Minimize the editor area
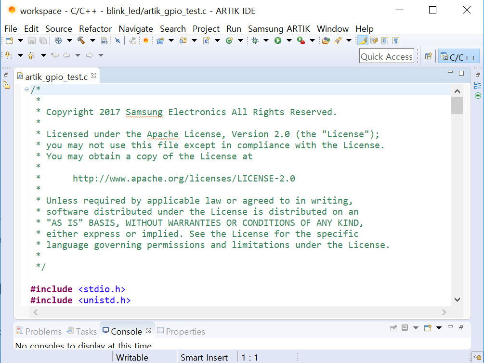Screen dimensions: 484x363 [450, 72]
